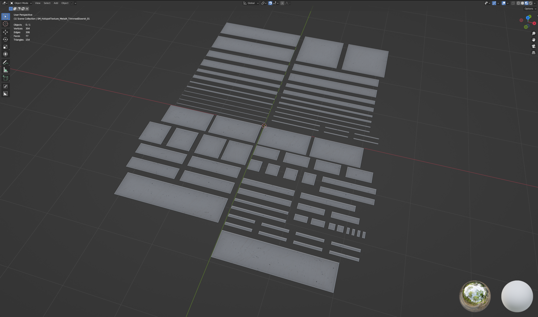The image size is (538, 317).
Task: Activate the Rotate tool
Action: pos(5,39)
